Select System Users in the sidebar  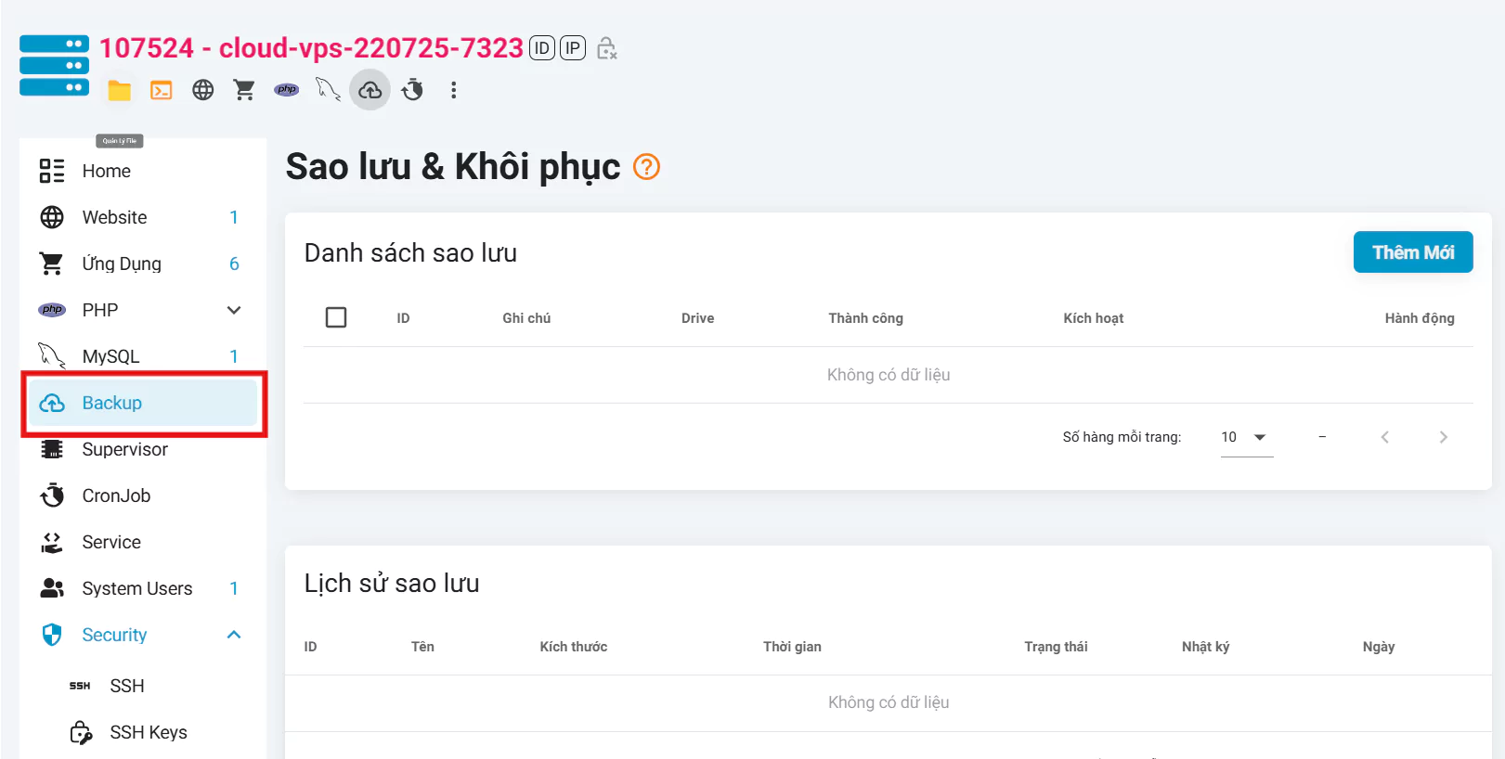point(136,588)
